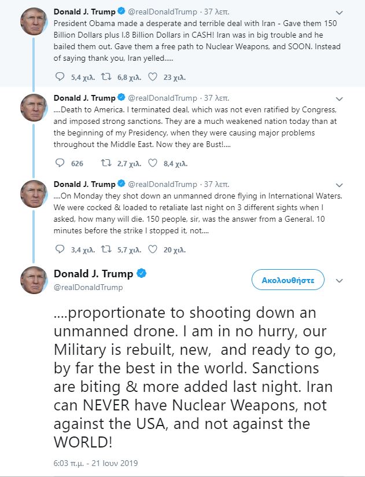Expand the chevron menu beside the Ακολουθήστε button

click(340, 280)
